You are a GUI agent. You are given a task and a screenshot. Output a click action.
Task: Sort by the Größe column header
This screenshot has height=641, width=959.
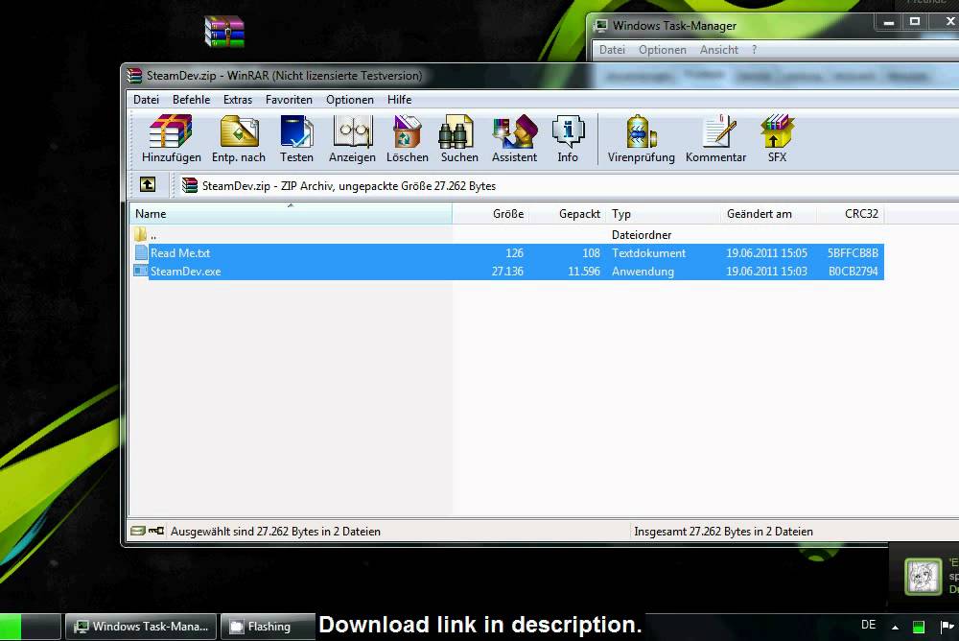tap(491, 214)
